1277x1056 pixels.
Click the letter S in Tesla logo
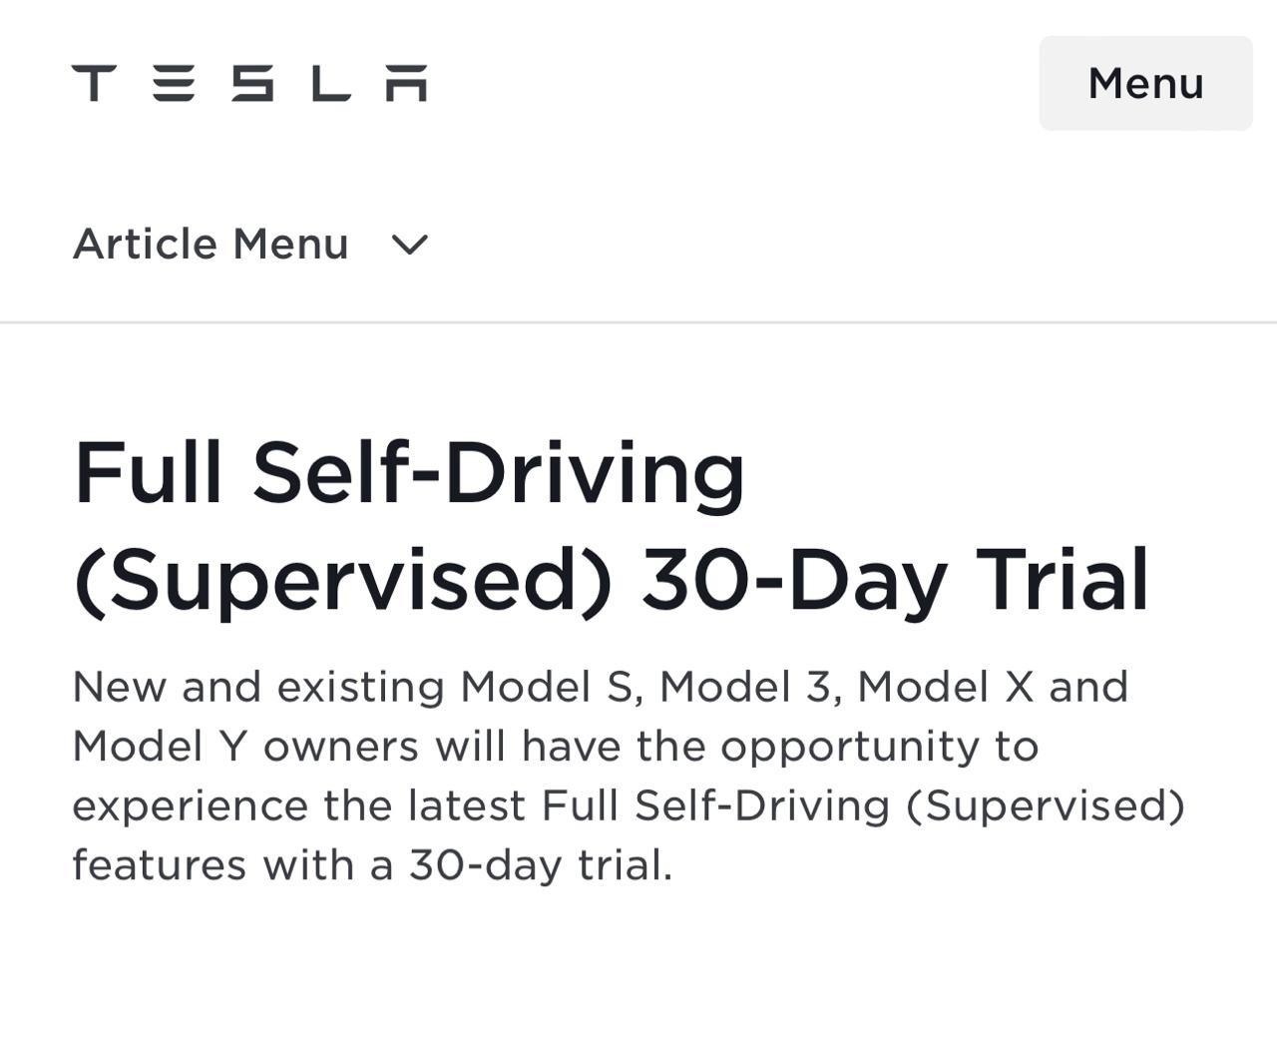coord(252,84)
